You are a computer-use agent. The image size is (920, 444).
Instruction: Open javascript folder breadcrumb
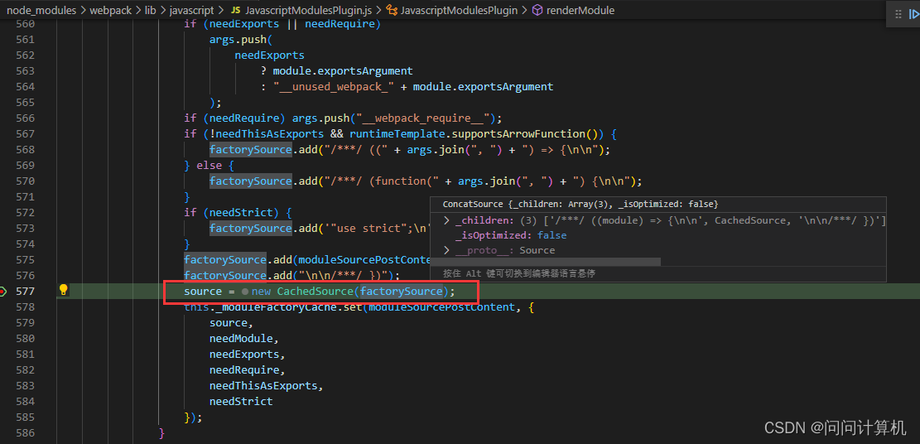tap(192, 10)
